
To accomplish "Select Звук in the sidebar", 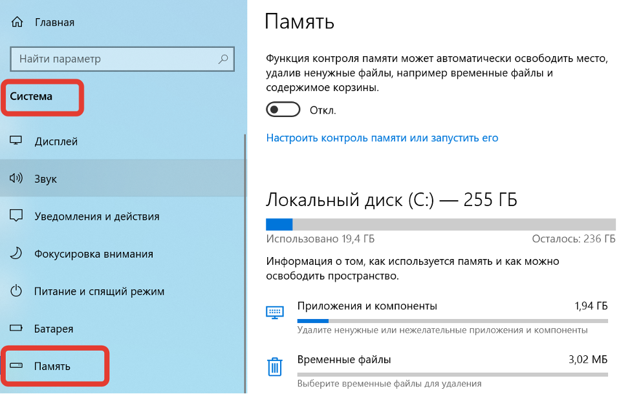I will click(x=122, y=178).
